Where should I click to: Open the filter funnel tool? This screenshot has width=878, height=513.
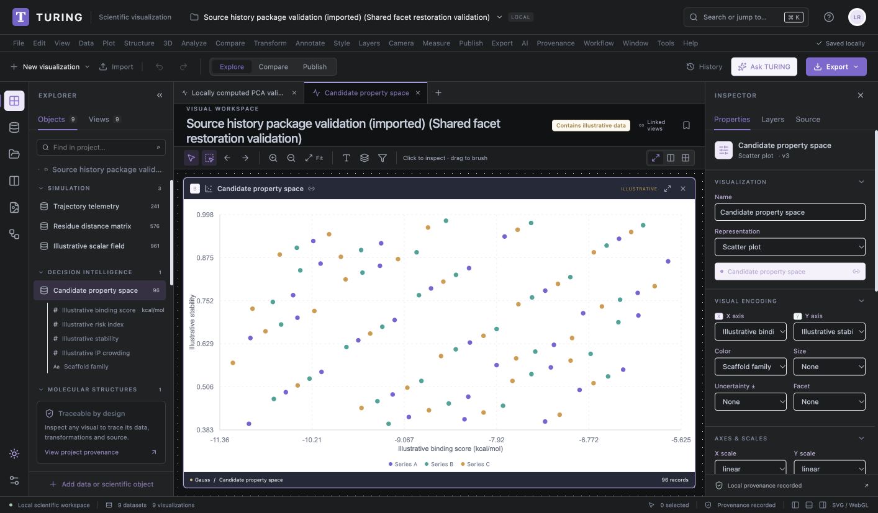(x=382, y=158)
